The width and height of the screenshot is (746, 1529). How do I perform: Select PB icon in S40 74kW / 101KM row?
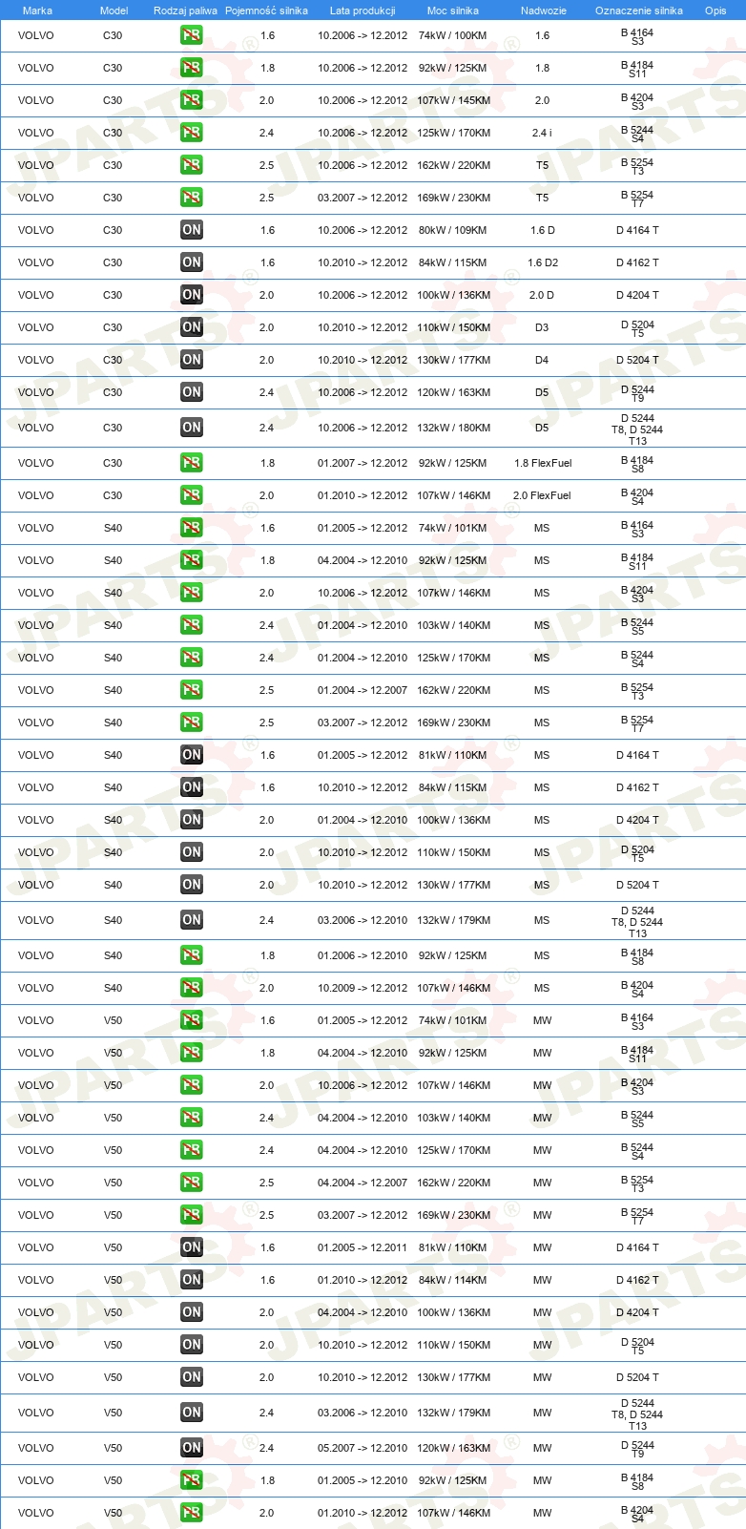tap(192, 528)
